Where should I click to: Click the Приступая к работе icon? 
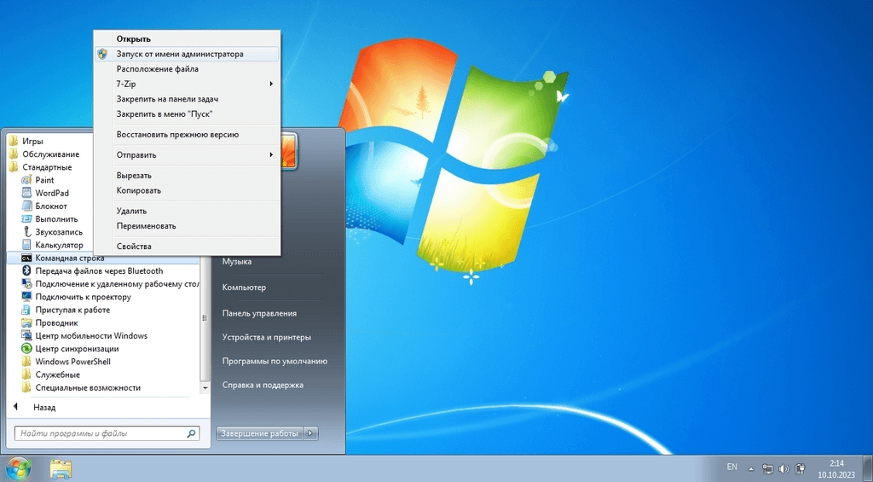(x=26, y=310)
